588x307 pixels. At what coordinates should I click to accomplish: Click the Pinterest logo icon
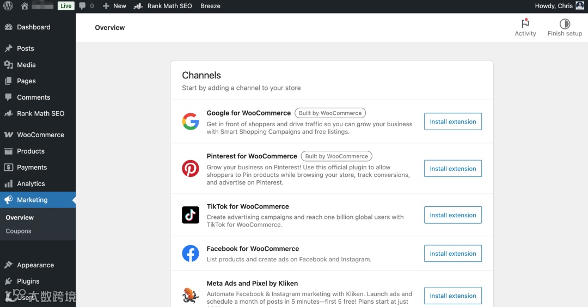(191, 169)
